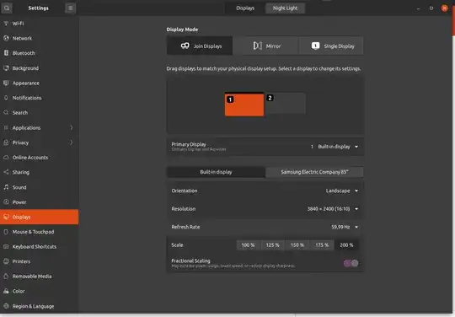Open the Orientation Landscape dropdown

pyautogui.click(x=342, y=191)
